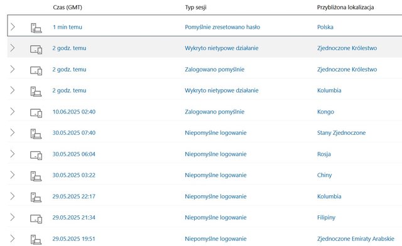The image size is (402, 246).
Task: Expand the 30.05.2025 06:04 Rosja row
Action: coord(13,154)
